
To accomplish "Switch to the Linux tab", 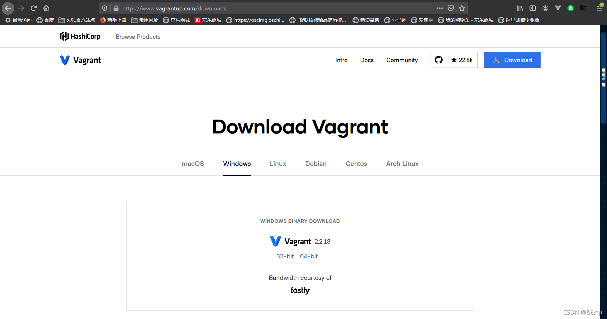I will click(278, 164).
